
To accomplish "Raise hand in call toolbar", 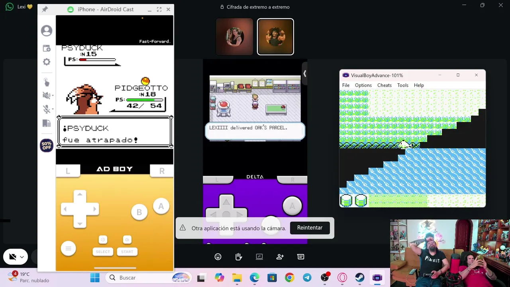I will click(239, 257).
